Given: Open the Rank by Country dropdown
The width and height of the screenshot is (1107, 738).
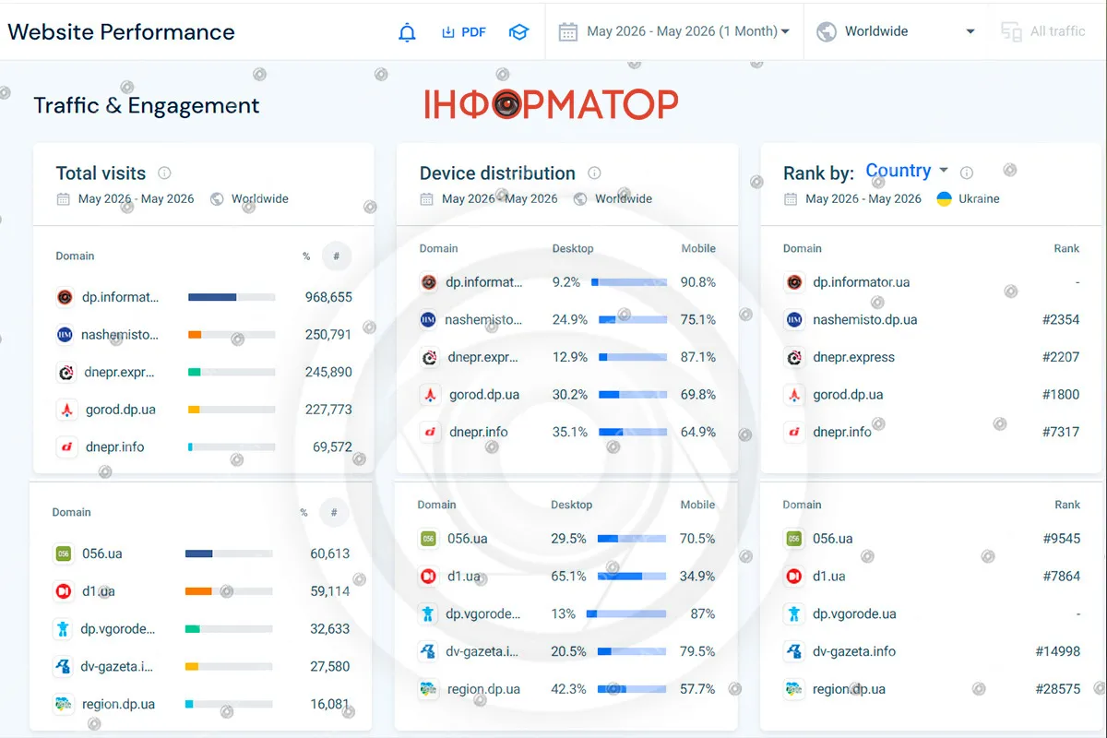Looking at the screenshot, I should point(907,171).
